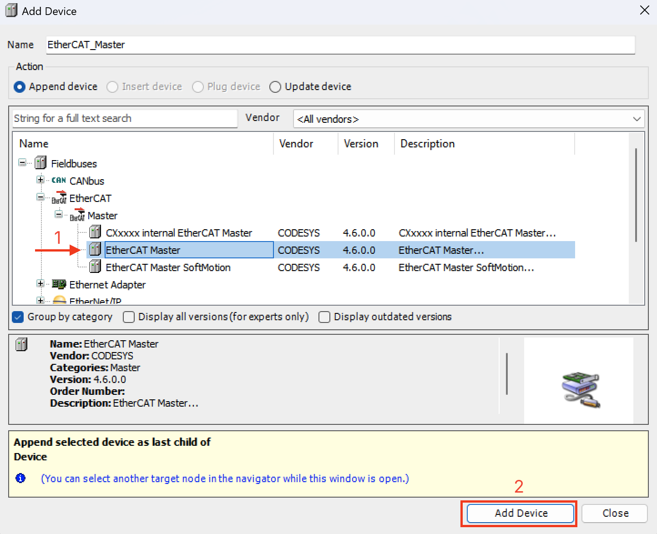Click CODESYS vendor cell of SoftMotion row

pos(299,267)
